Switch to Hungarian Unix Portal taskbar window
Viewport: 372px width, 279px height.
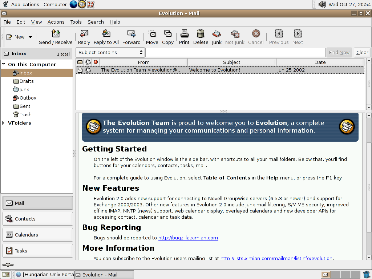tap(45, 275)
